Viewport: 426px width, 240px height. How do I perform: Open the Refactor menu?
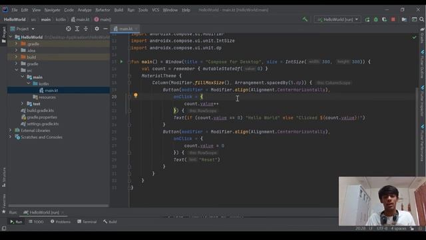tap(103, 10)
